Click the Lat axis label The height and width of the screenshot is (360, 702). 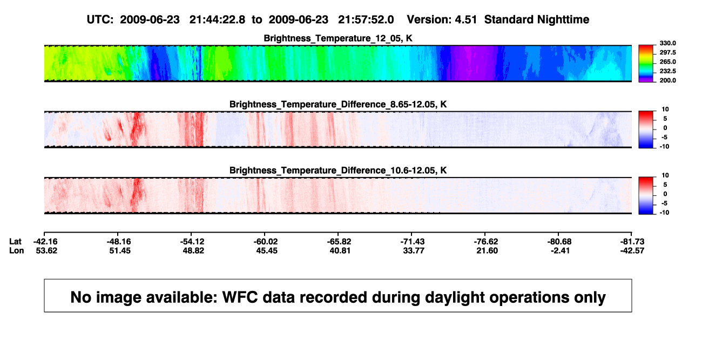tap(16, 241)
